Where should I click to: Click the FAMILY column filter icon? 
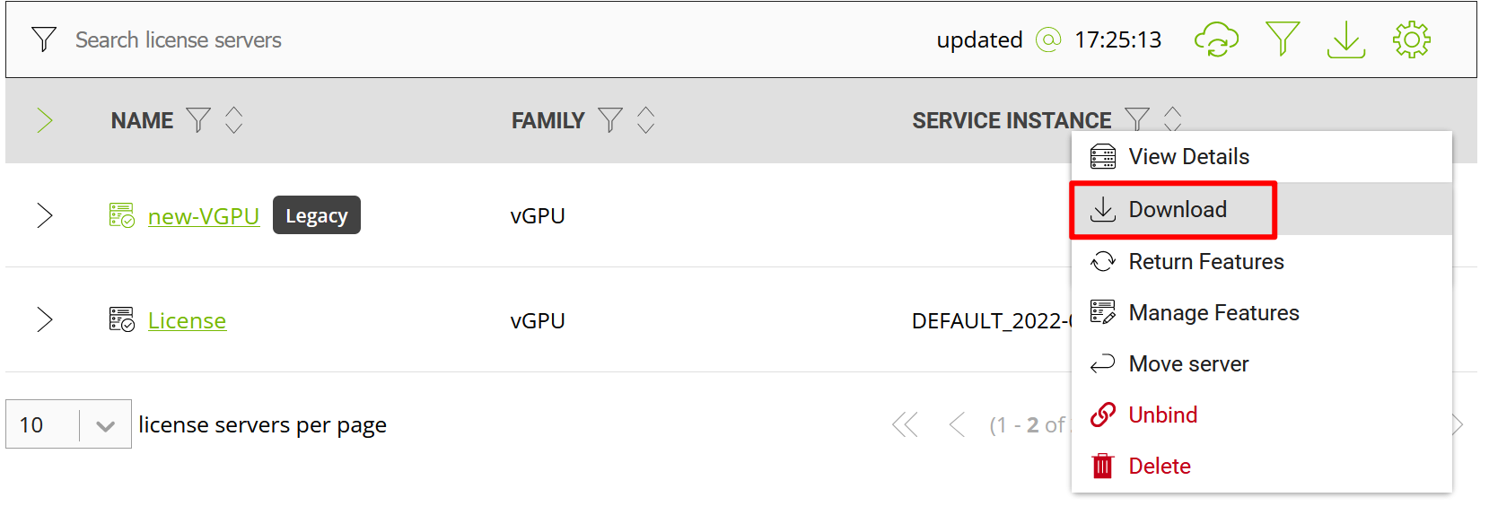tap(610, 119)
